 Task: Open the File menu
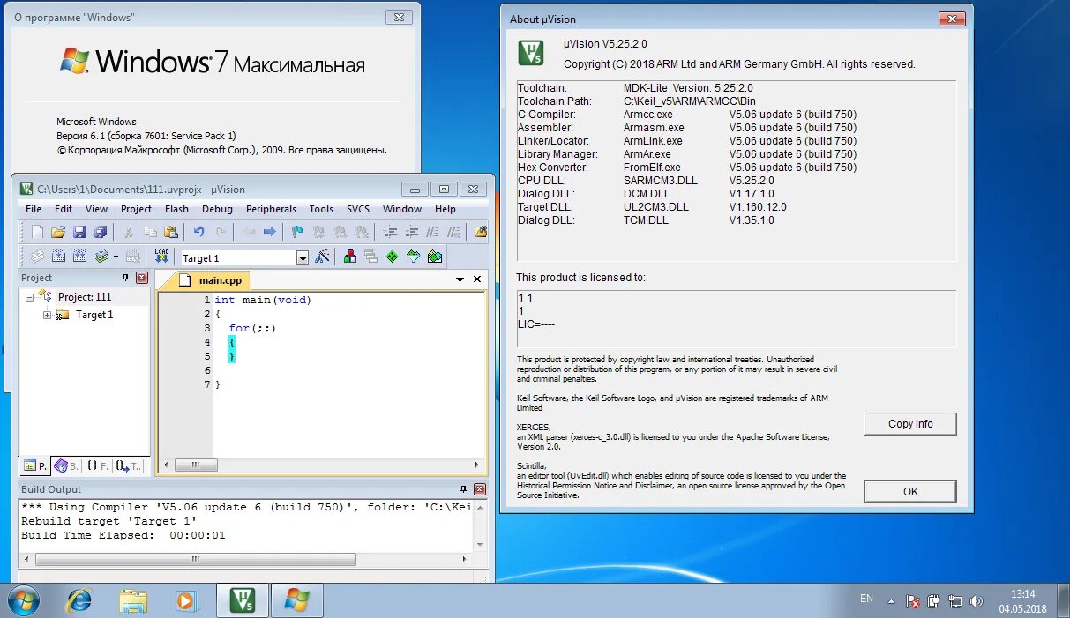coord(34,209)
